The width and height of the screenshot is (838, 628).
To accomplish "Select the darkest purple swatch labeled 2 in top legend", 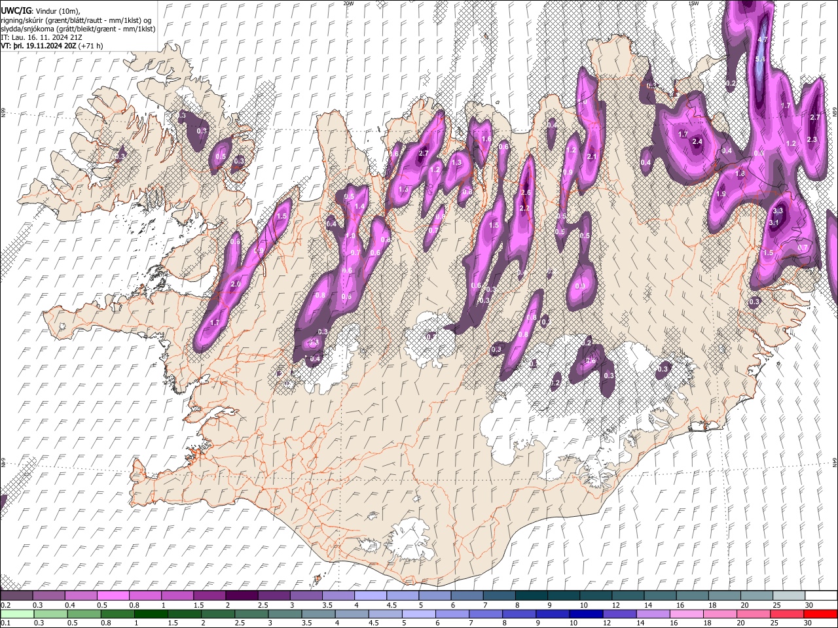I will pos(241,595).
